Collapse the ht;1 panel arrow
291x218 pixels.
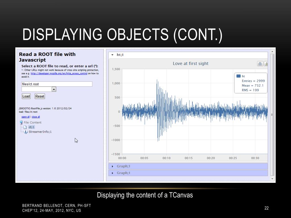point(112,55)
